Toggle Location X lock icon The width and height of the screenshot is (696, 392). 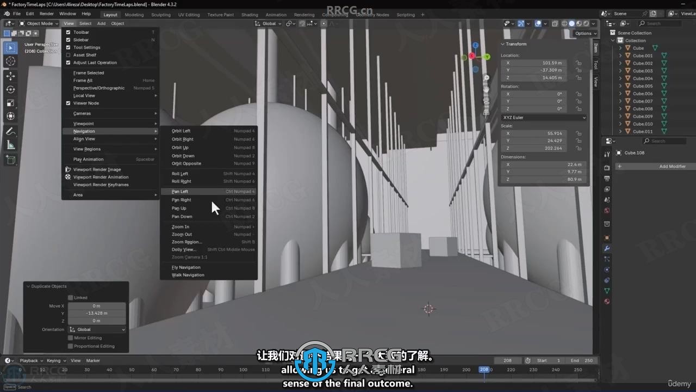point(579,63)
